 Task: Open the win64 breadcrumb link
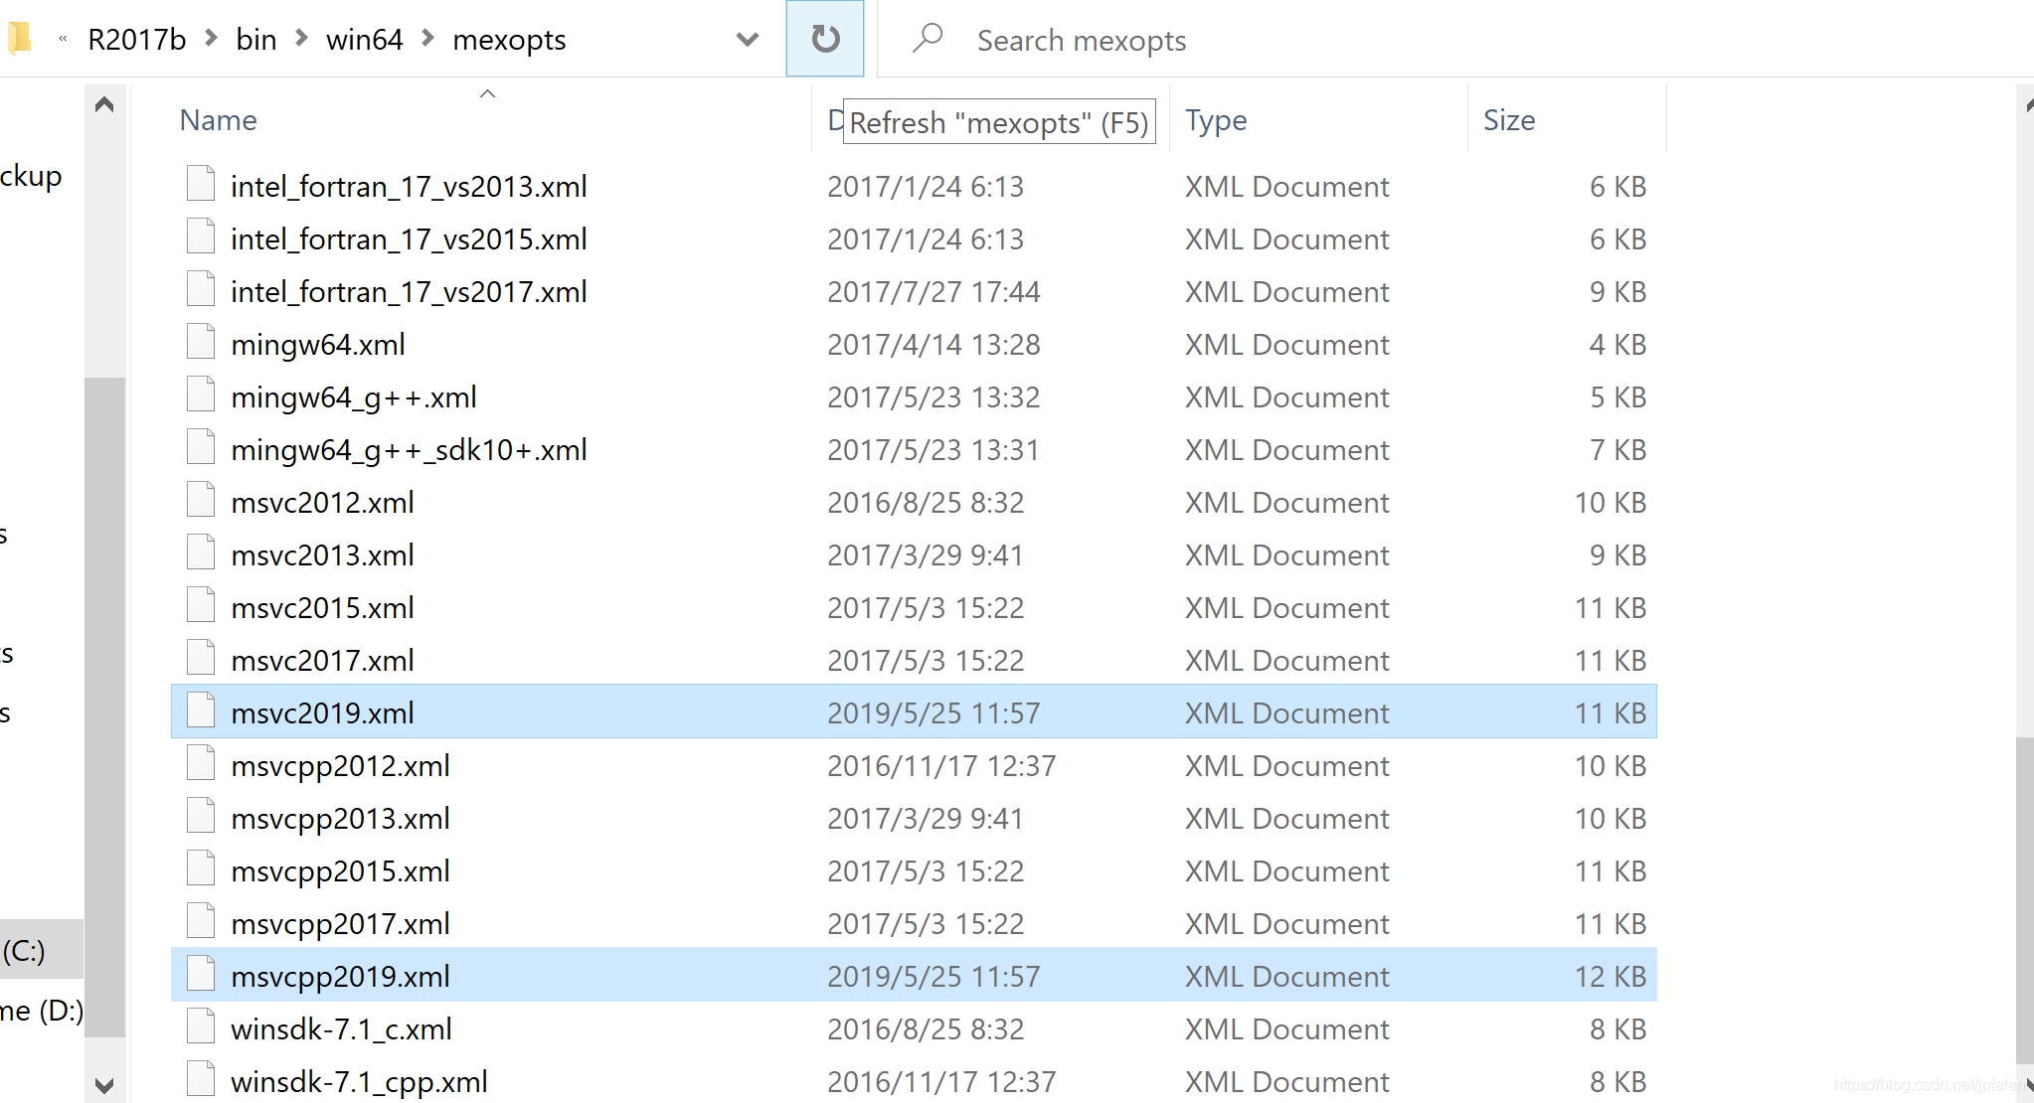pyautogui.click(x=364, y=39)
